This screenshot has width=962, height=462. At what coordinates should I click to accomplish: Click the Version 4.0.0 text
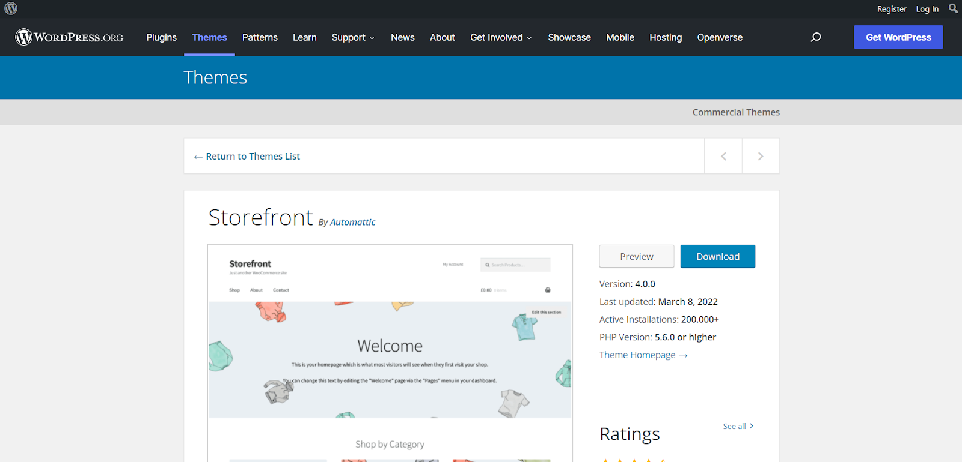(627, 284)
